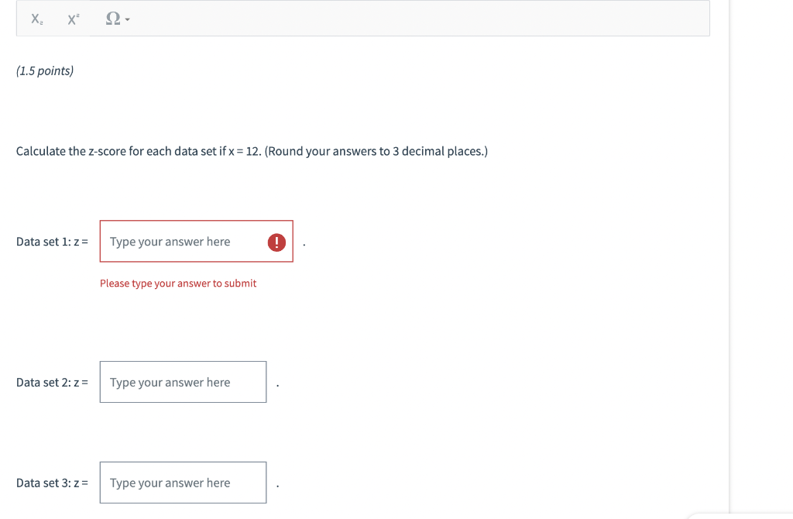Image resolution: width=793 pixels, height=519 pixels.
Task: Open the Omega special characters icon
Action: pyautogui.click(x=115, y=19)
